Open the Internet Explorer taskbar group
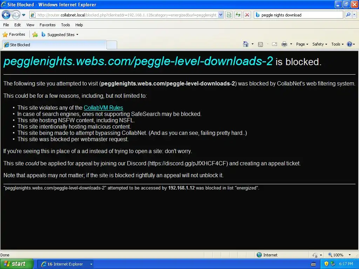The image size is (359, 269). click(65, 264)
